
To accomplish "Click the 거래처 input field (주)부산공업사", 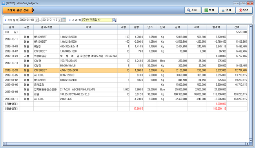I will [97, 20].
